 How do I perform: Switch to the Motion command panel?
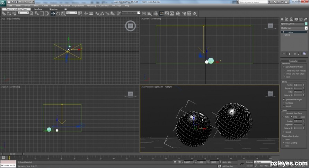pos(296,19)
